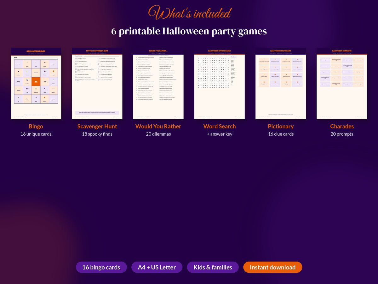Select the 'Word Search' caption
This screenshot has height=284, width=378.
(220, 126)
